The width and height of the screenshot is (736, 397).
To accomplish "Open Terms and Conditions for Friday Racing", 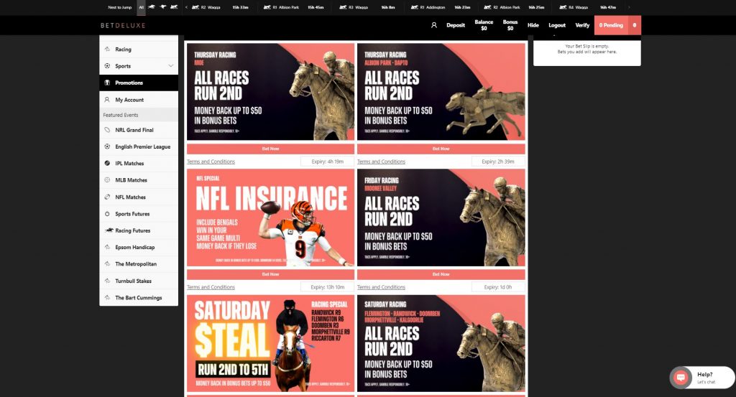I will 381,287.
